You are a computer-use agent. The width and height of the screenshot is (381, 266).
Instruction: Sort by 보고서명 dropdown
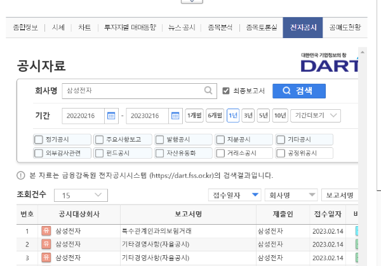coord(340,195)
